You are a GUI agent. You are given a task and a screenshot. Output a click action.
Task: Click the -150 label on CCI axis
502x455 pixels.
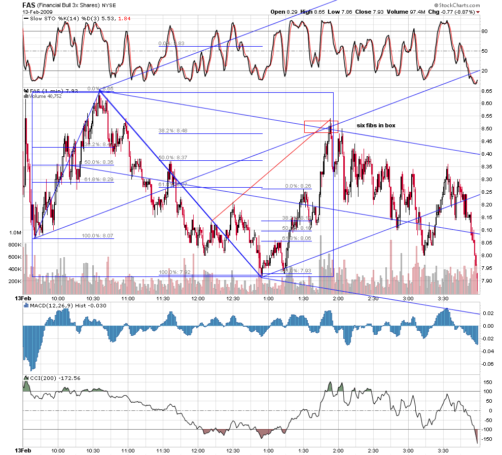tap(487, 439)
